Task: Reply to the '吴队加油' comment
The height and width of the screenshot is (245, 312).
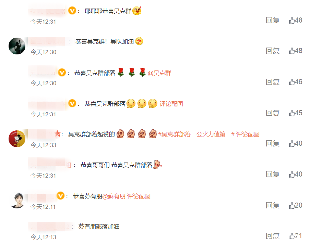Action: (273, 51)
